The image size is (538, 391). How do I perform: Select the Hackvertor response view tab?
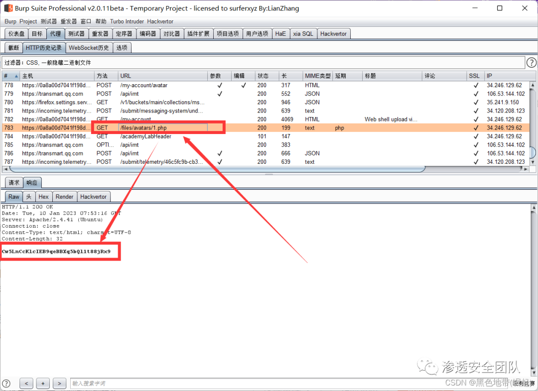[93, 197]
